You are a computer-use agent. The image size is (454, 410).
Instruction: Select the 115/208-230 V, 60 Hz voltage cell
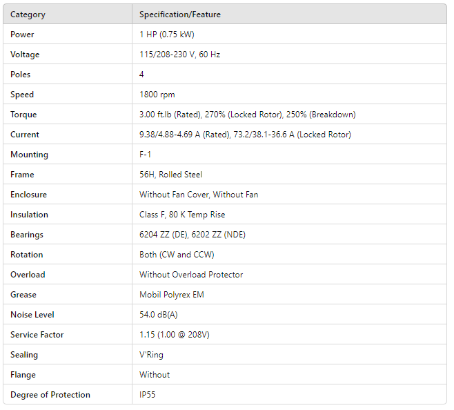179,55
